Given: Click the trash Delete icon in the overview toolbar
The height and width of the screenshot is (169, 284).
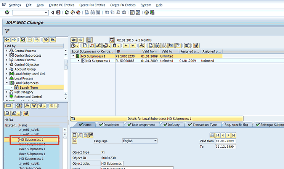Looking at the screenshot, I should coord(116,46).
